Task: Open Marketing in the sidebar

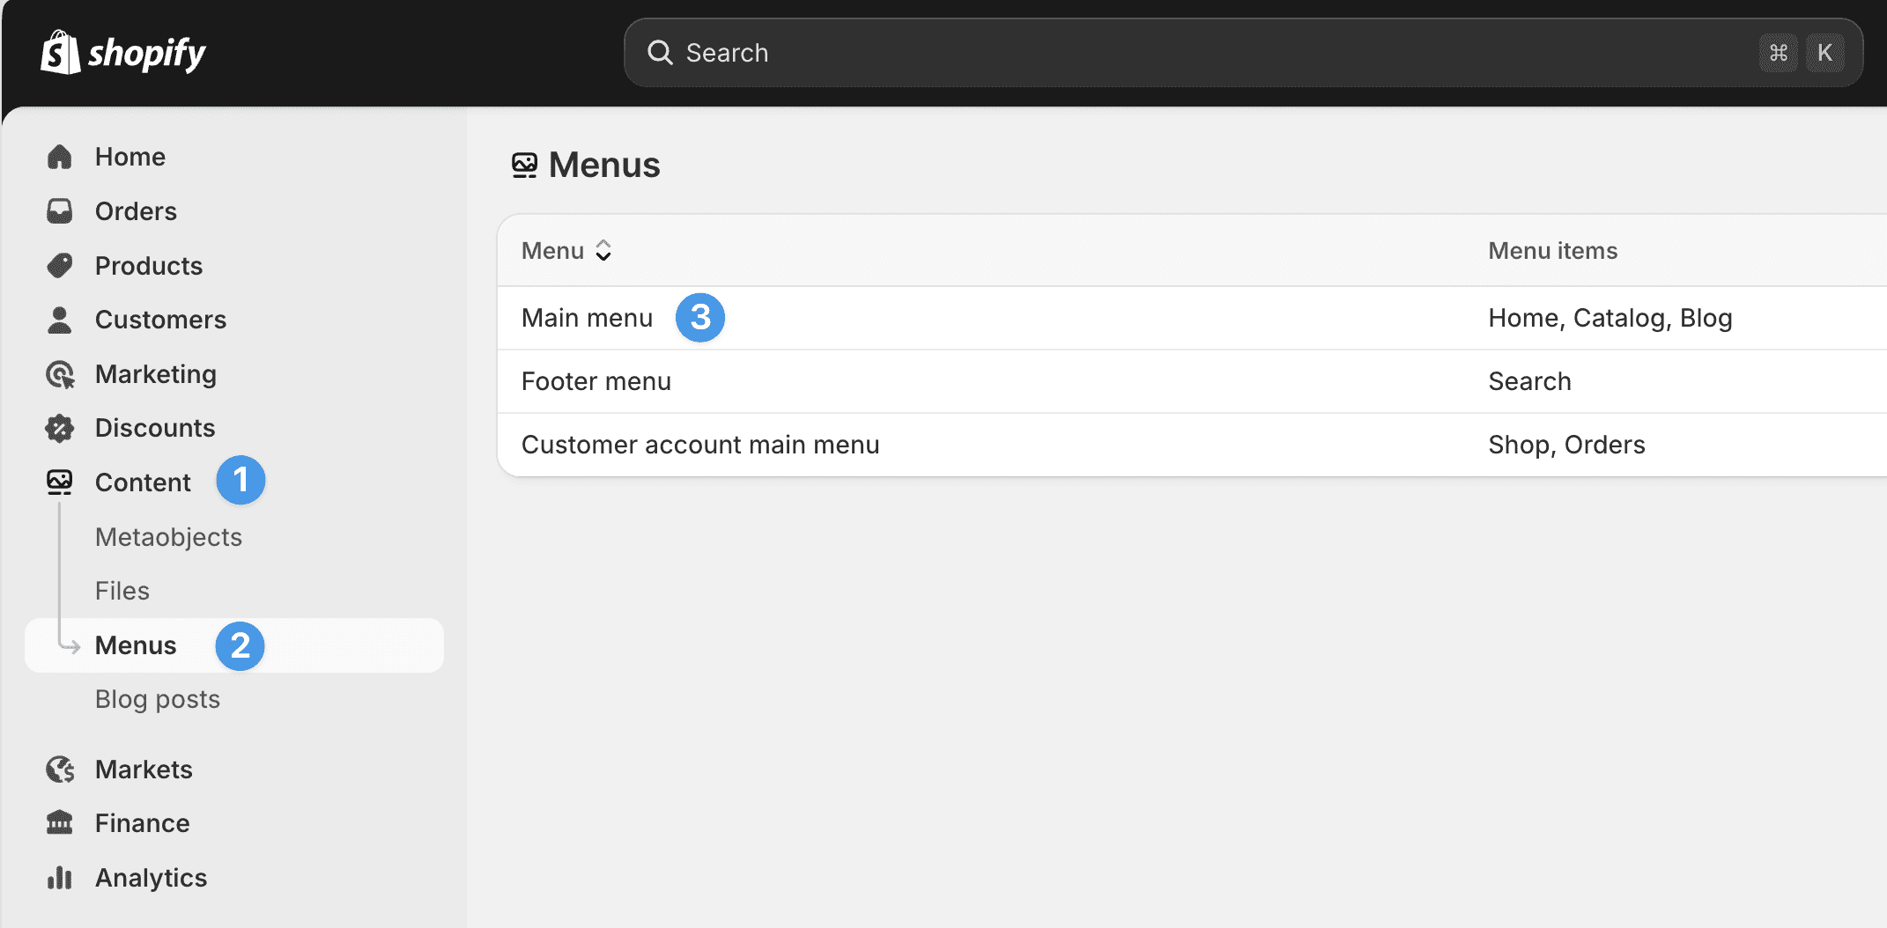Action: [156, 374]
